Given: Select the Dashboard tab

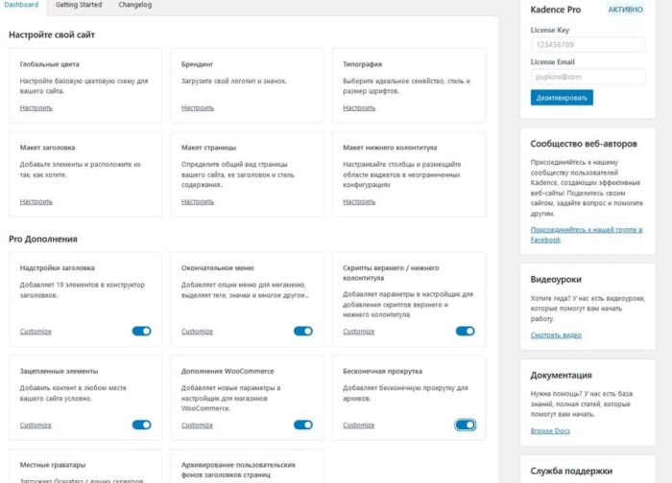Looking at the screenshot, I should tap(22, 6).
